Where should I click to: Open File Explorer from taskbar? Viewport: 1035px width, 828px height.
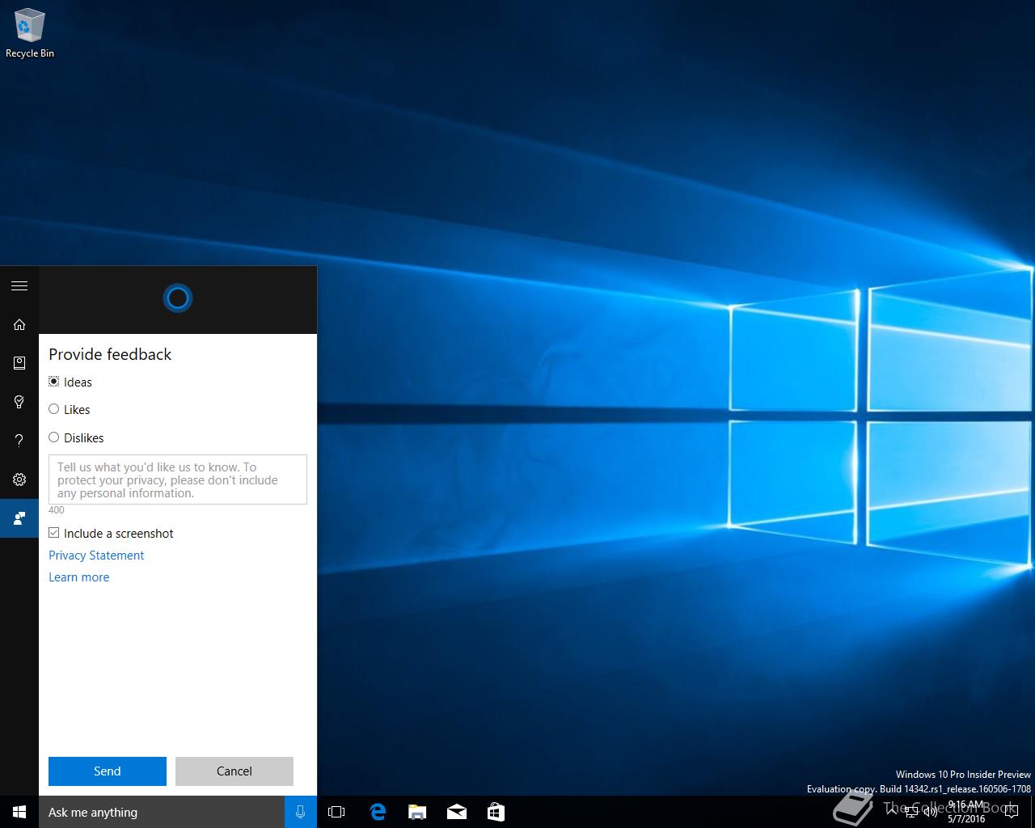click(417, 812)
